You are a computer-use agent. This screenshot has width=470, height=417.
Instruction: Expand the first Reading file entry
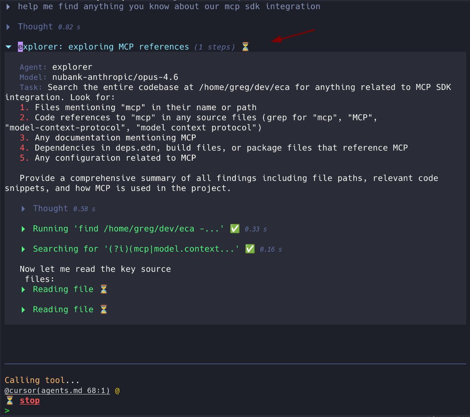tap(24, 290)
